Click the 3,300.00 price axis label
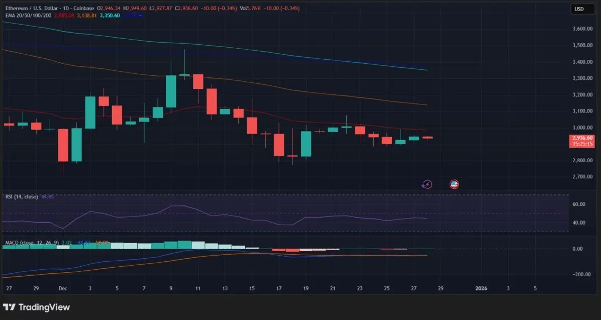The height and width of the screenshot is (320, 601). (582, 78)
